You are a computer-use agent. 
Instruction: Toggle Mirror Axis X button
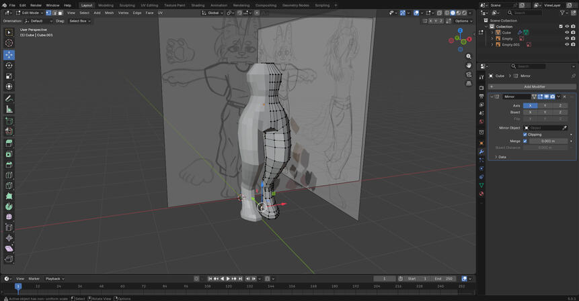pyautogui.click(x=531, y=106)
